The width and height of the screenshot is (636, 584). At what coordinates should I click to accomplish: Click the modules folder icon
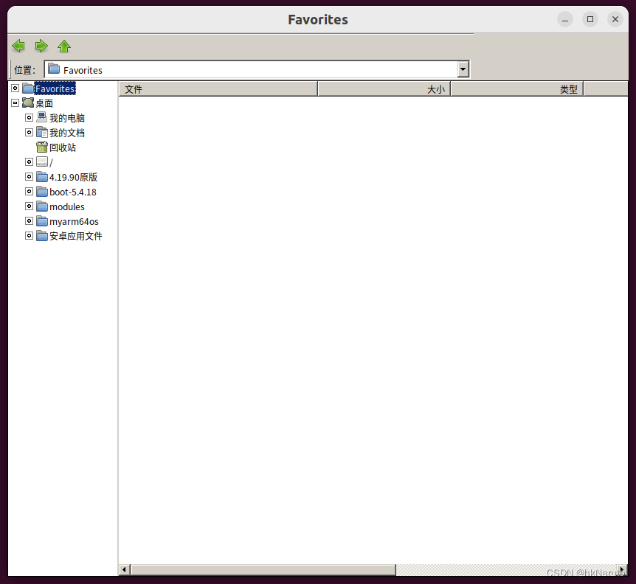(41, 206)
